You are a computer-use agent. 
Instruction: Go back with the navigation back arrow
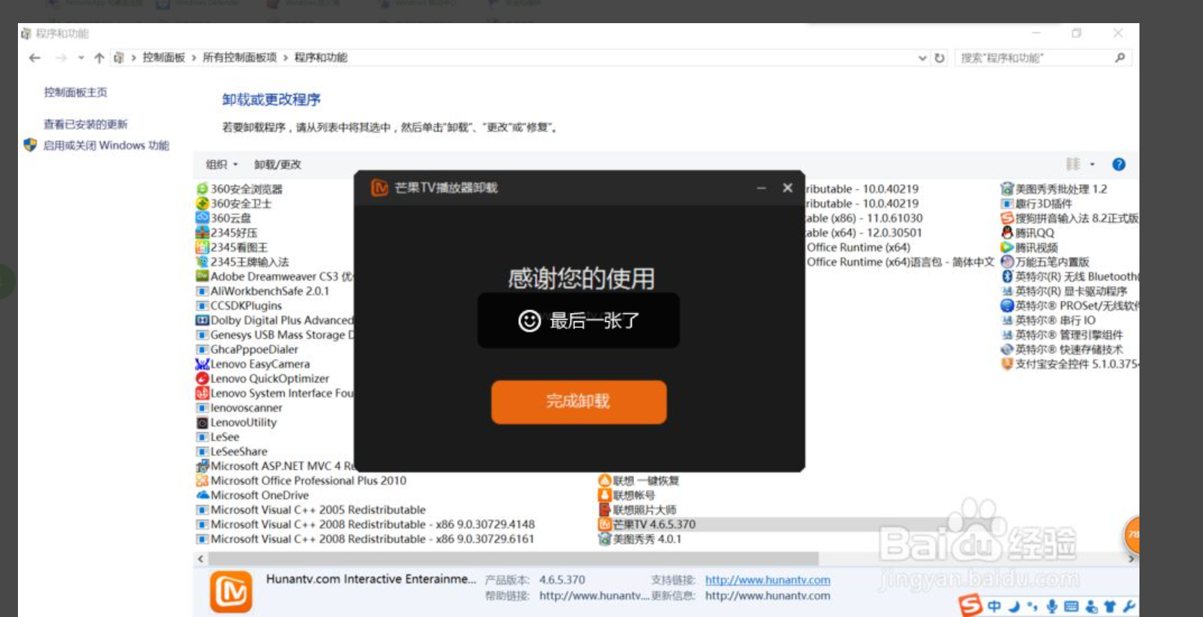point(34,58)
